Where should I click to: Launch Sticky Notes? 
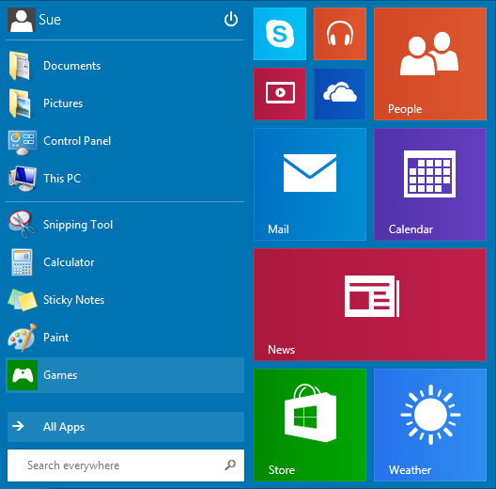click(x=125, y=300)
